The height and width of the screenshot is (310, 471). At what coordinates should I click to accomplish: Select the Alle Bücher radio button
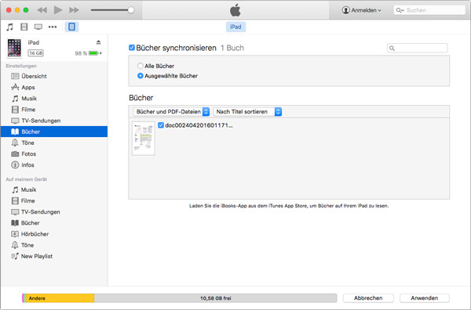[x=140, y=66]
